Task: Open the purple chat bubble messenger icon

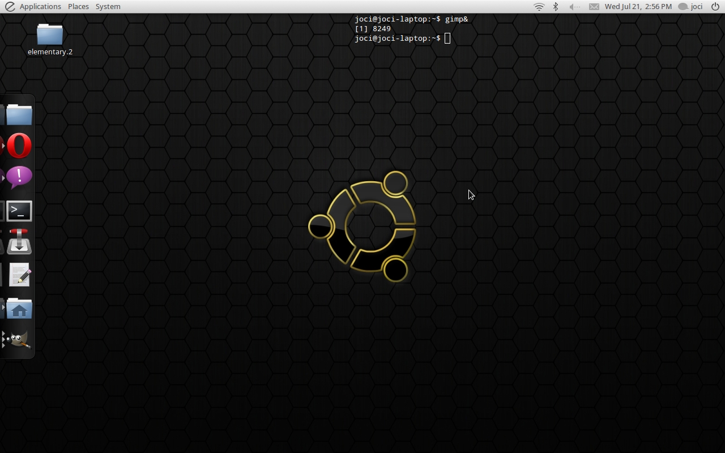Action: 19,177
